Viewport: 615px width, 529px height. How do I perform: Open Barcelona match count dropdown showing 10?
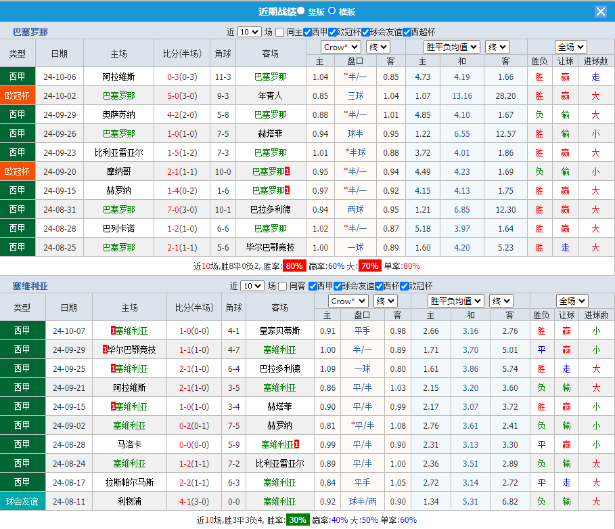249,32
